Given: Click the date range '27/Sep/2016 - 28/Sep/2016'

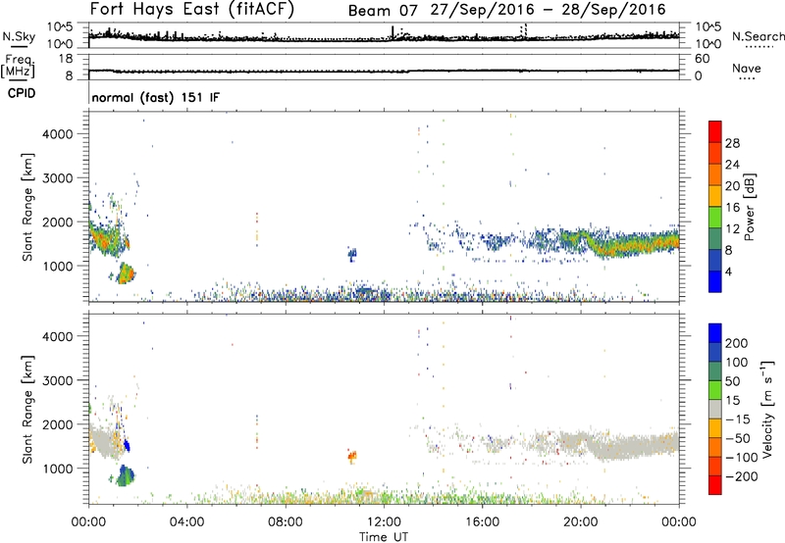Looking at the screenshot, I should (549, 10).
